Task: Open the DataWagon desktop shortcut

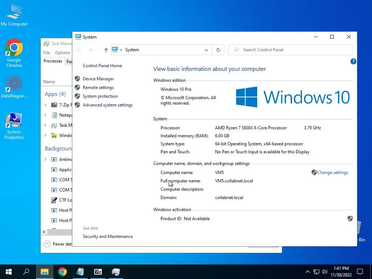Action: click(x=14, y=86)
